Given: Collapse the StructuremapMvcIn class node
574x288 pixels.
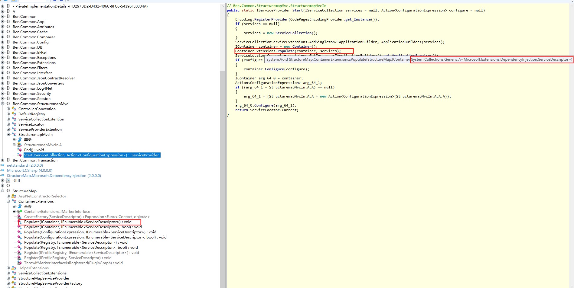Looking at the screenshot, I should tap(8, 134).
